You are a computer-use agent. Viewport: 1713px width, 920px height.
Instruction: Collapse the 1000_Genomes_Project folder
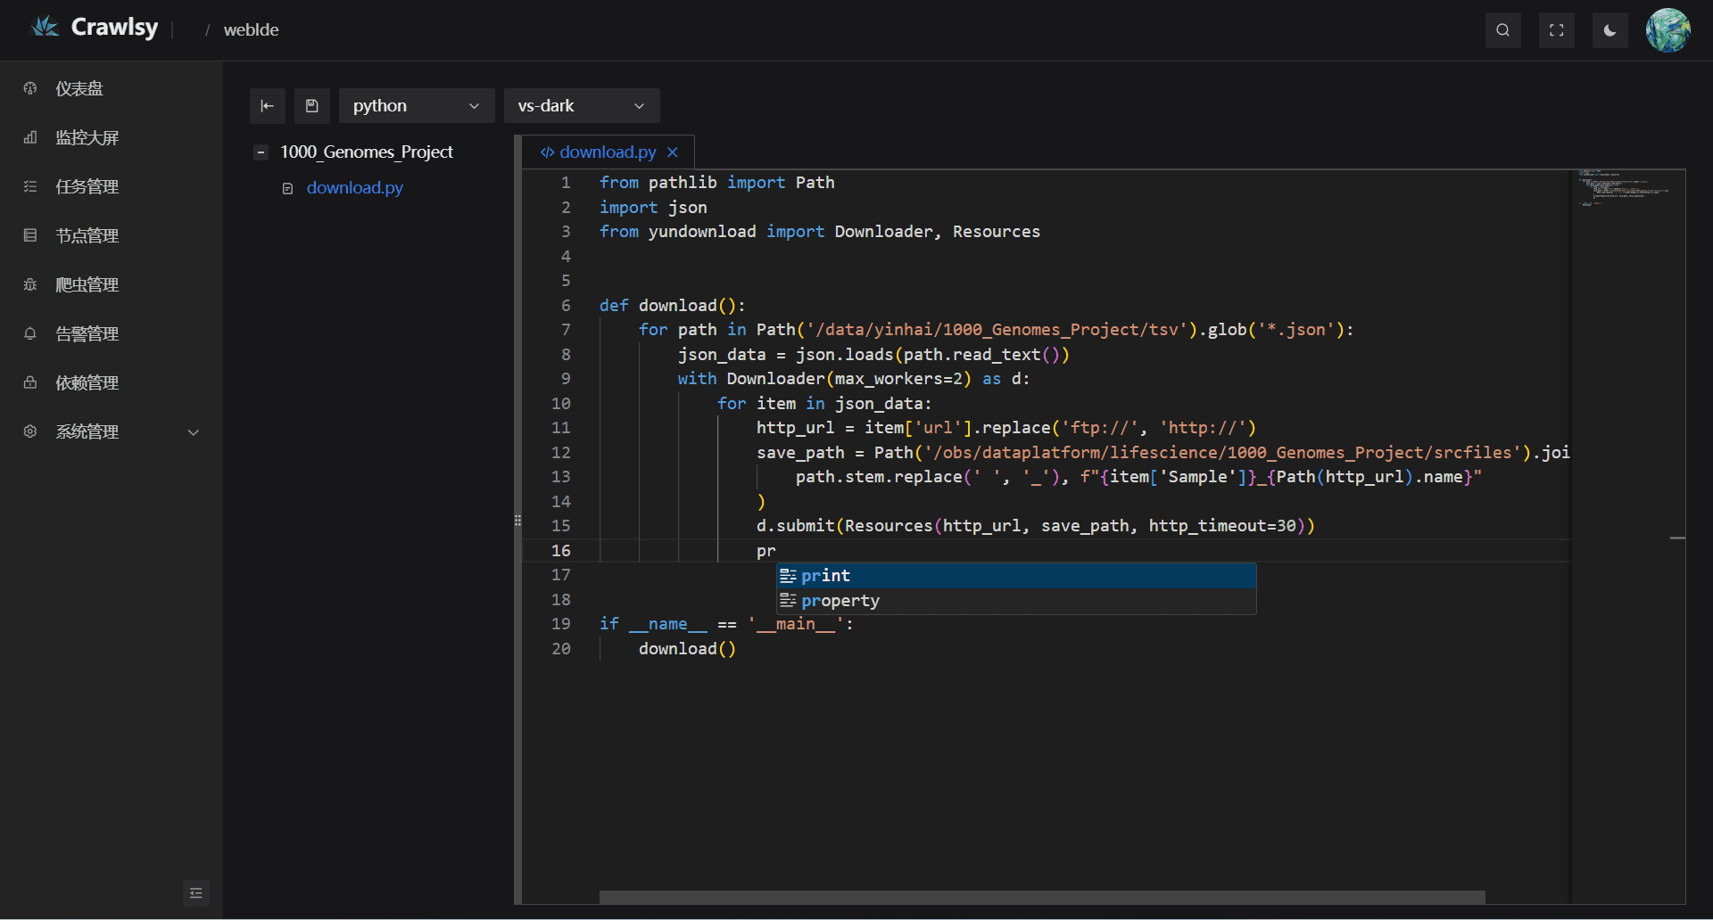click(261, 152)
